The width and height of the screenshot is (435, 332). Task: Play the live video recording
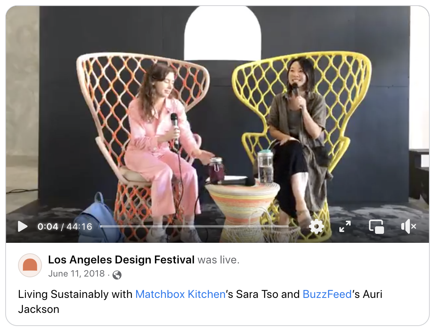(x=22, y=226)
